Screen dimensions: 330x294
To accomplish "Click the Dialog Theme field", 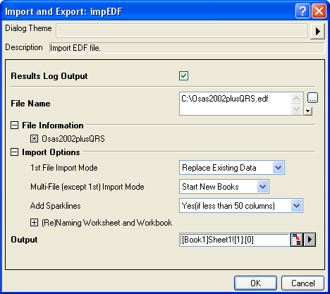I will coord(181,30).
